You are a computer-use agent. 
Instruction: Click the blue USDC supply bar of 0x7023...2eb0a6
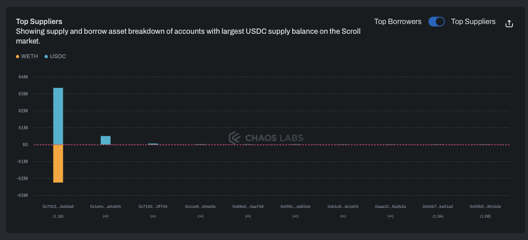tap(58, 116)
